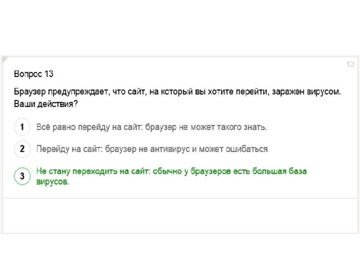Click green answer 'Не стану переходить на сайт'

pos(93,171)
